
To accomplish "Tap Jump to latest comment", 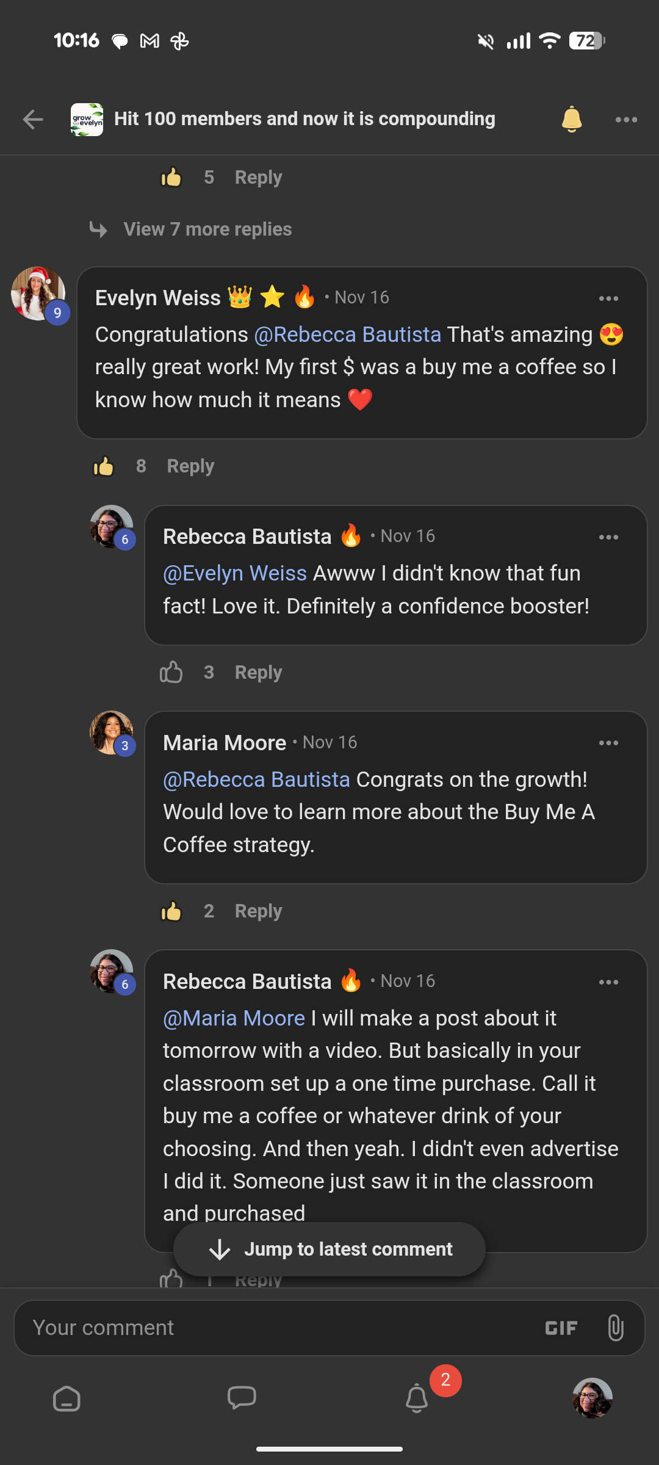I will [329, 1249].
